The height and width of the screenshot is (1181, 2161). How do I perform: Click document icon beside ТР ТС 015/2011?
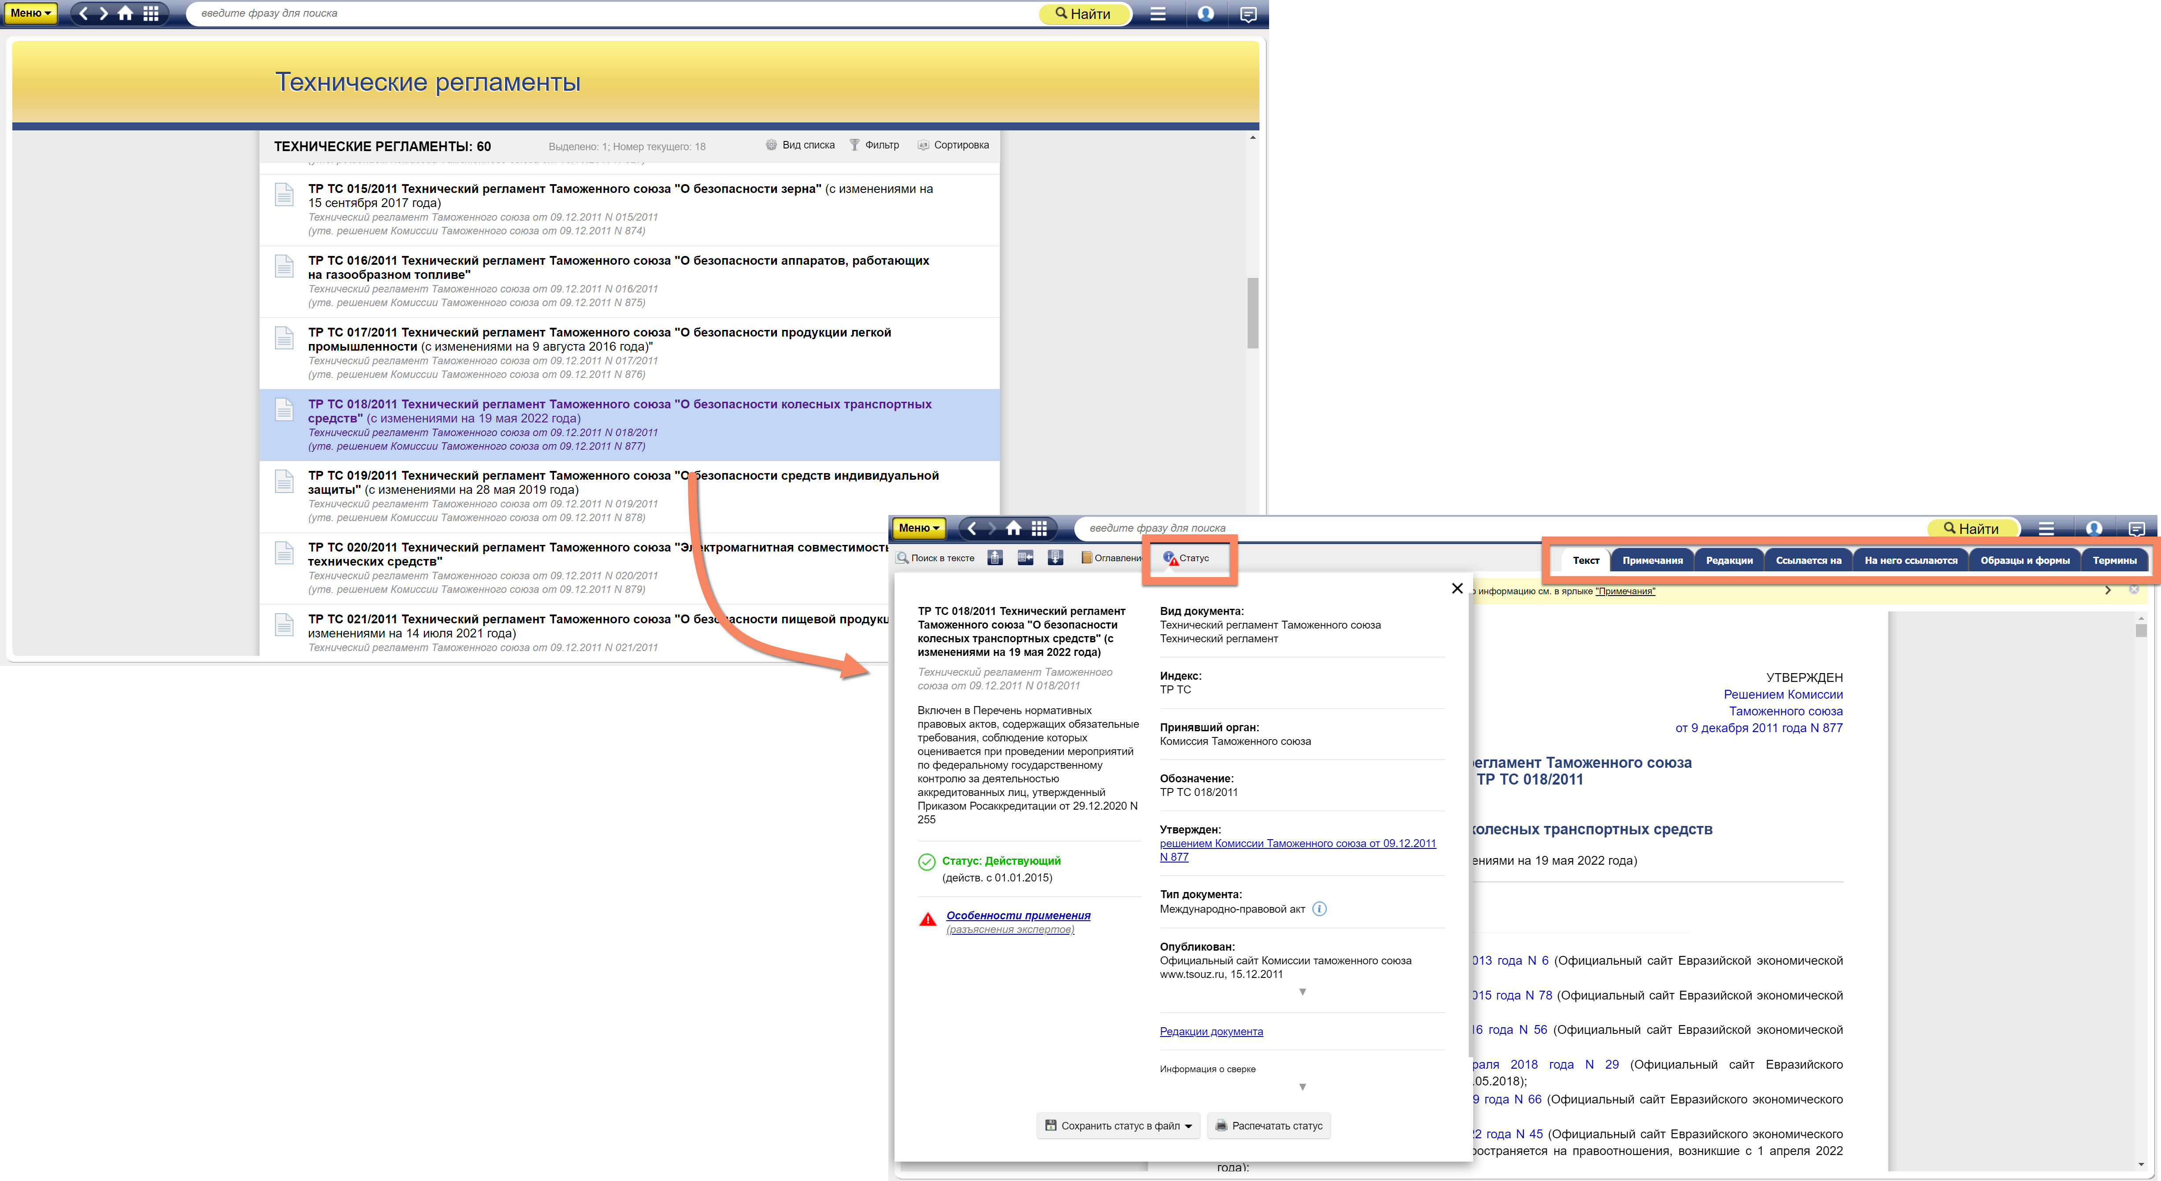(284, 195)
